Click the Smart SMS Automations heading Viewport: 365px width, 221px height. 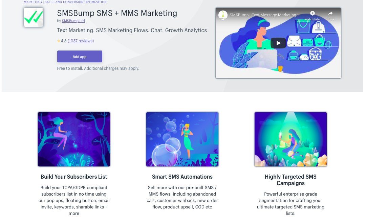pyautogui.click(x=182, y=177)
